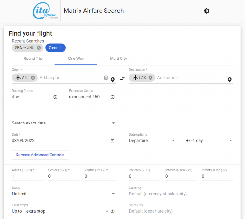The height and width of the screenshot is (219, 245).
Task: Click Remove Advanced Controls button
Action: 40,155
